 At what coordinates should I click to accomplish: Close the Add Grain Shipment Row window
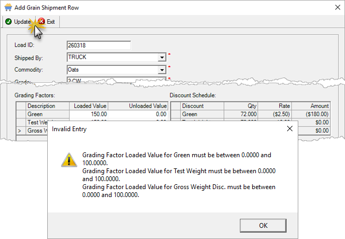point(338,7)
